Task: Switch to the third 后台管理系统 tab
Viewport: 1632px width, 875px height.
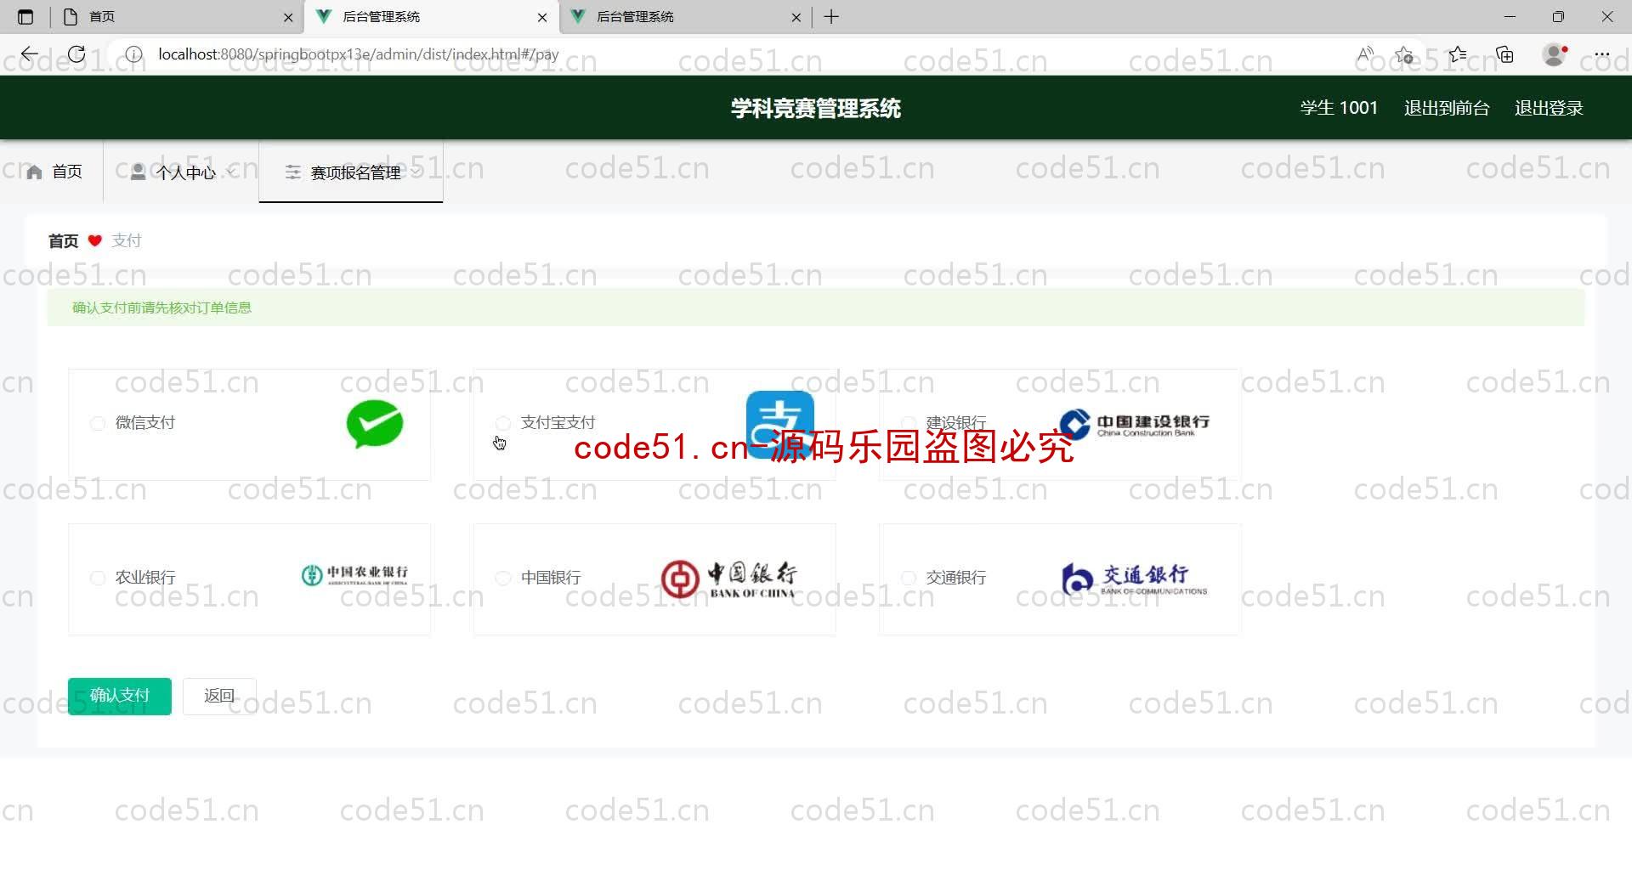Action: point(686,16)
